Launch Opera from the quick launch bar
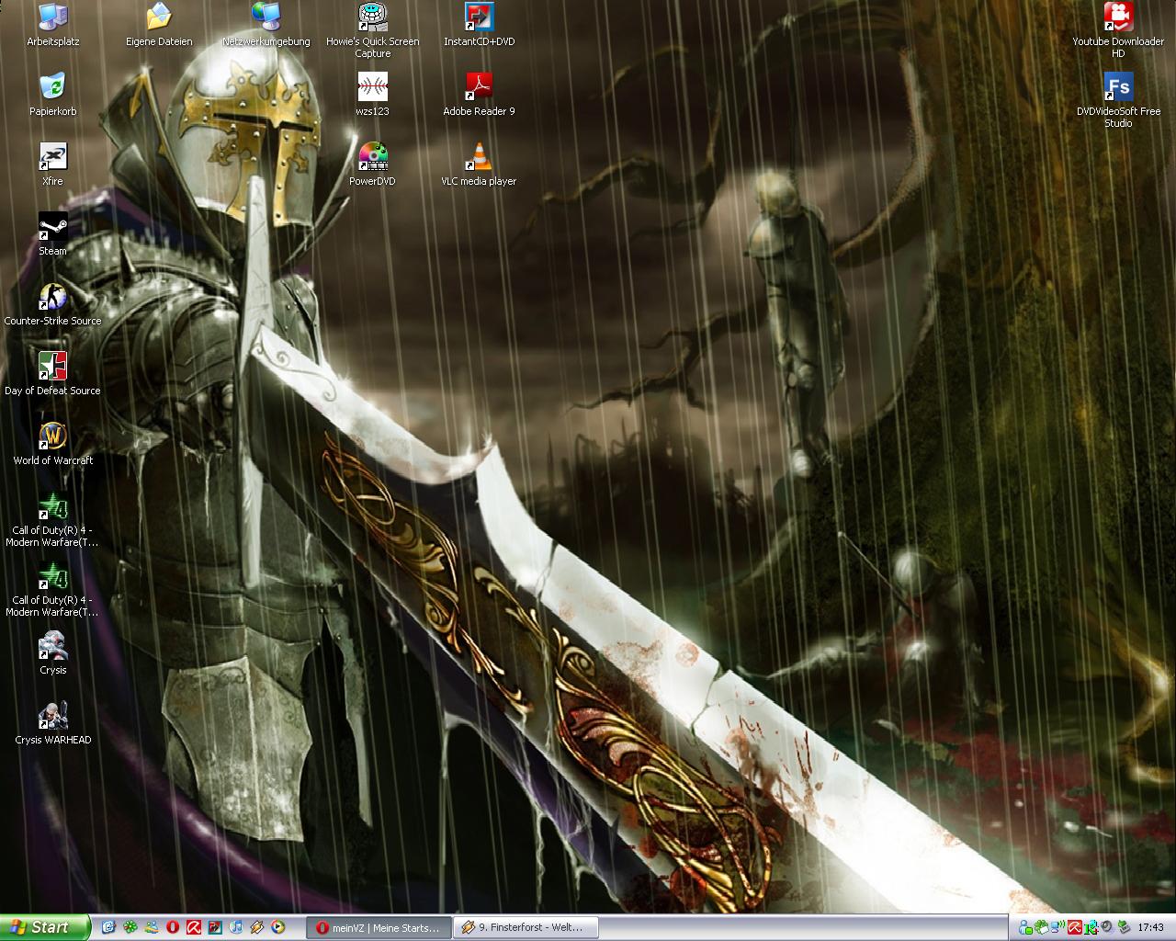This screenshot has height=941, width=1176. [x=173, y=927]
